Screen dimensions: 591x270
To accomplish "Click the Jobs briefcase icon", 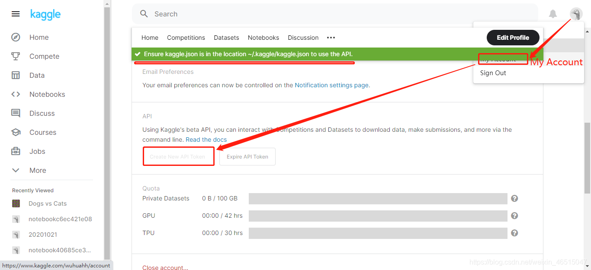I will point(16,151).
